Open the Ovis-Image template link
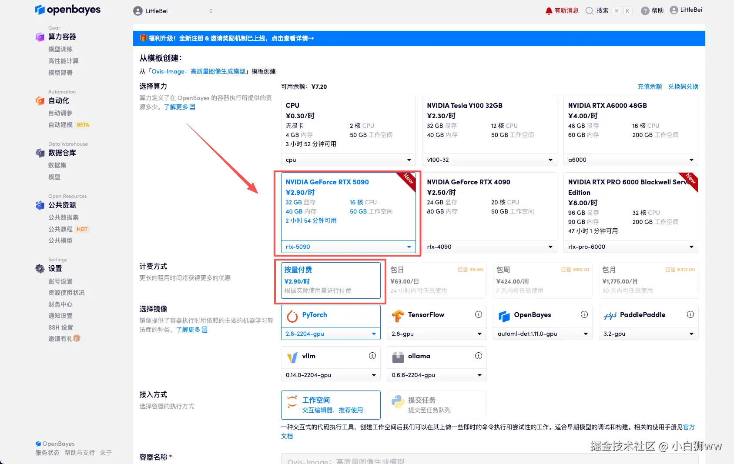The height and width of the screenshot is (464, 734). pos(199,71)
